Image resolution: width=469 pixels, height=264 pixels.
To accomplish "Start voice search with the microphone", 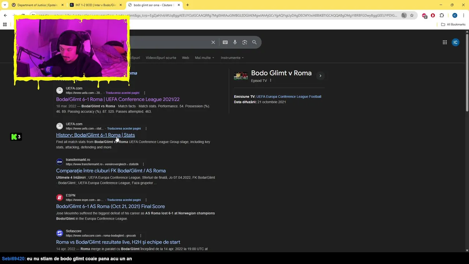I will click(x=235, y=42).
